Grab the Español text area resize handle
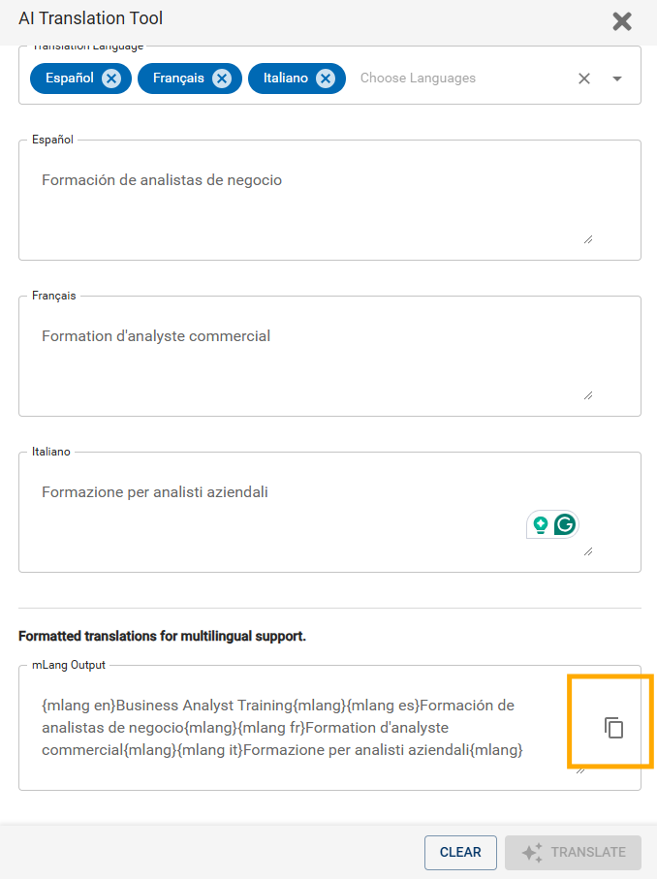This screenshot has height=879, width=657. tap(588, 240)
